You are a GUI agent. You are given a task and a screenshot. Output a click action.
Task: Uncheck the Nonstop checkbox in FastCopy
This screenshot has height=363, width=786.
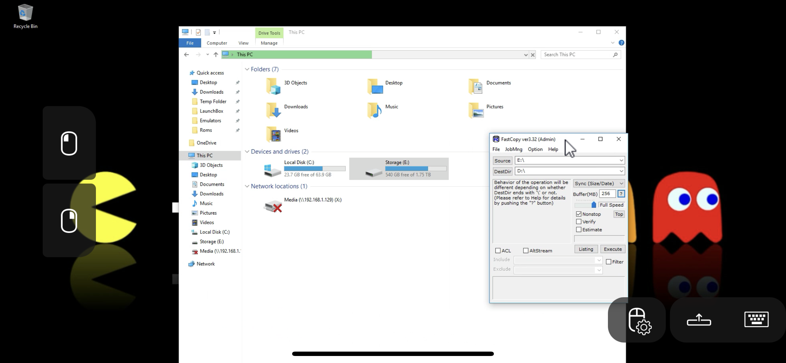click(578, 214)
